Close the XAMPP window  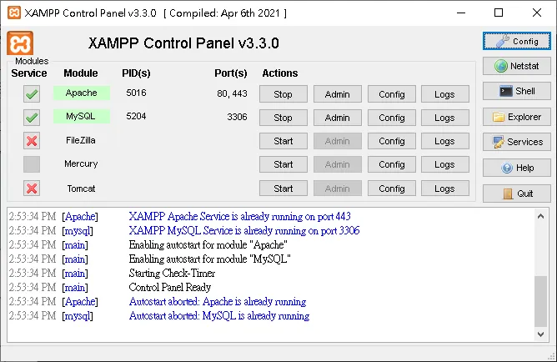coord(537,13)
